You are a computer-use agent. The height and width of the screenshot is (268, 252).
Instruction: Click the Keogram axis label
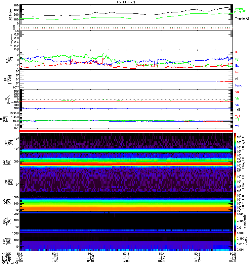point(11,40)
